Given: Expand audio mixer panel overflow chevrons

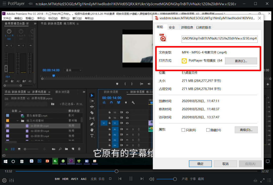Looking at the screenshot, I should (35, 24).
